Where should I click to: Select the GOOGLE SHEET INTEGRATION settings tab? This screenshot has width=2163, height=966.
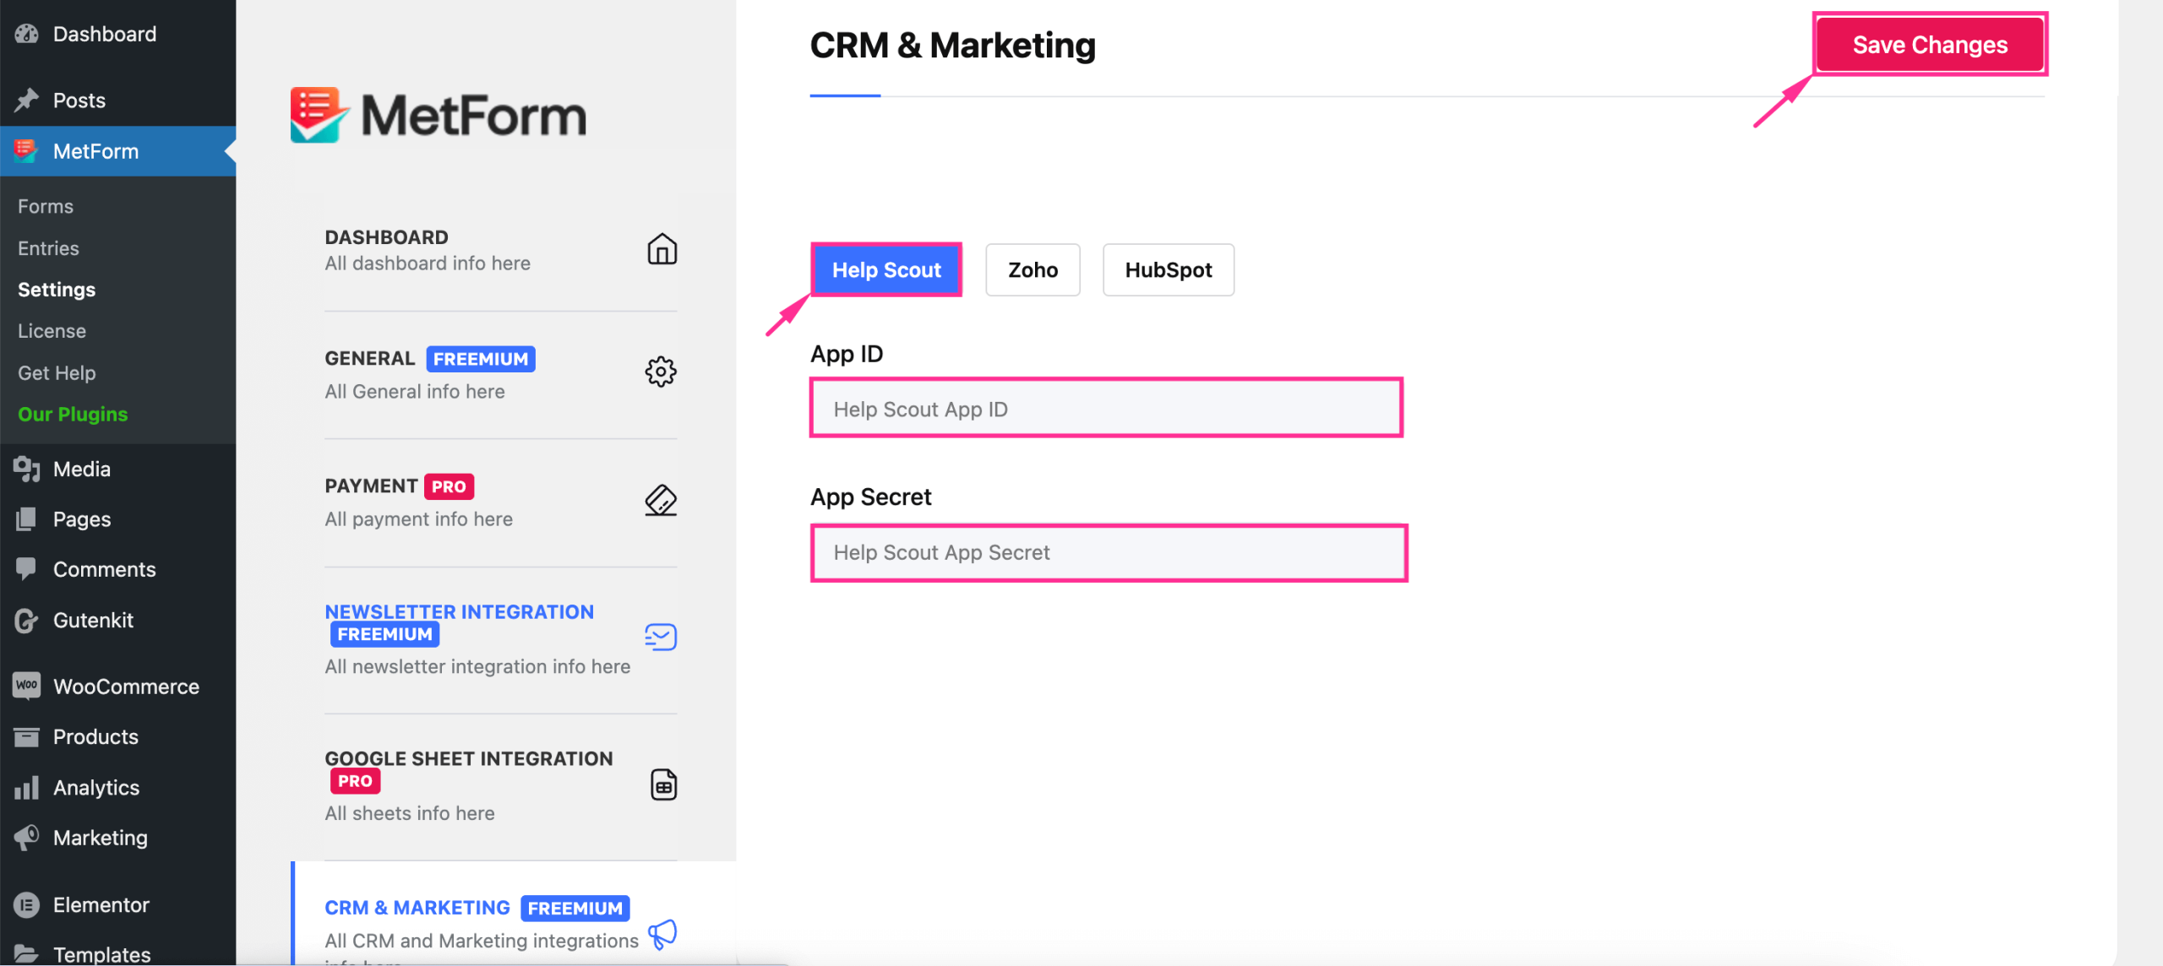501,787
